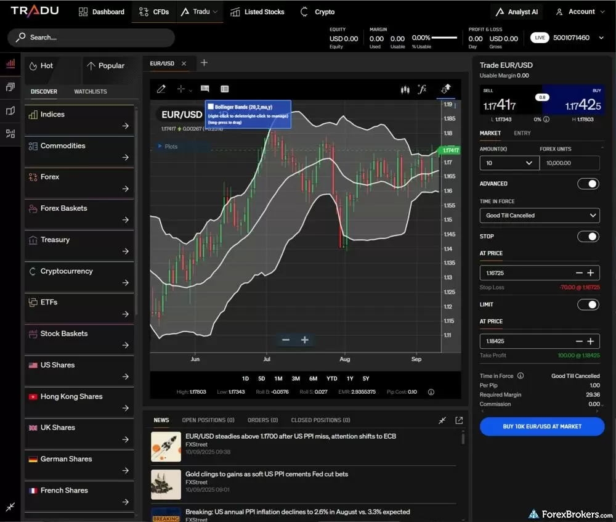The image size is (616, 522).
Task: Open Analyst AI
Action: coord(517,12)
